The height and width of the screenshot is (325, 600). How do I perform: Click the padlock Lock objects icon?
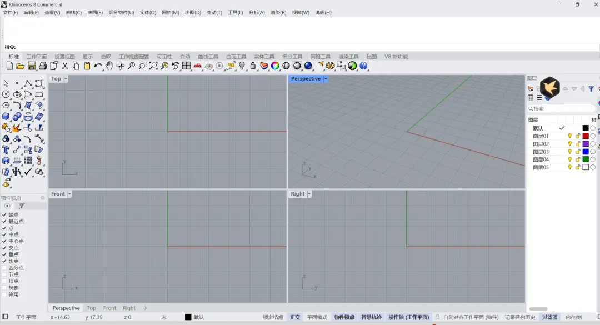(x=253, y=66)
